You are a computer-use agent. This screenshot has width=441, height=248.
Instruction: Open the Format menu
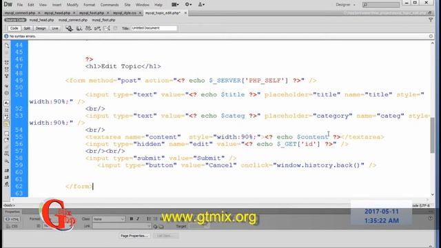tap(89, 5)
